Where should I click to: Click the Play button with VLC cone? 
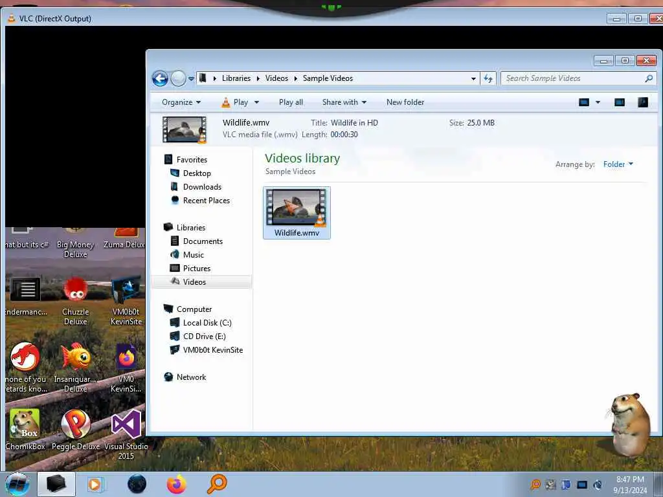coord(235,102)
